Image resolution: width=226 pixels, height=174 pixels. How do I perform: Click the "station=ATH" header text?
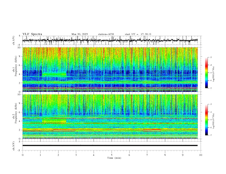click(x=106, y=34)
